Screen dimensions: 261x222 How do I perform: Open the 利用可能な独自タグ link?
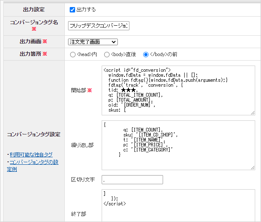pyautogui.click(x=31, y=155)
